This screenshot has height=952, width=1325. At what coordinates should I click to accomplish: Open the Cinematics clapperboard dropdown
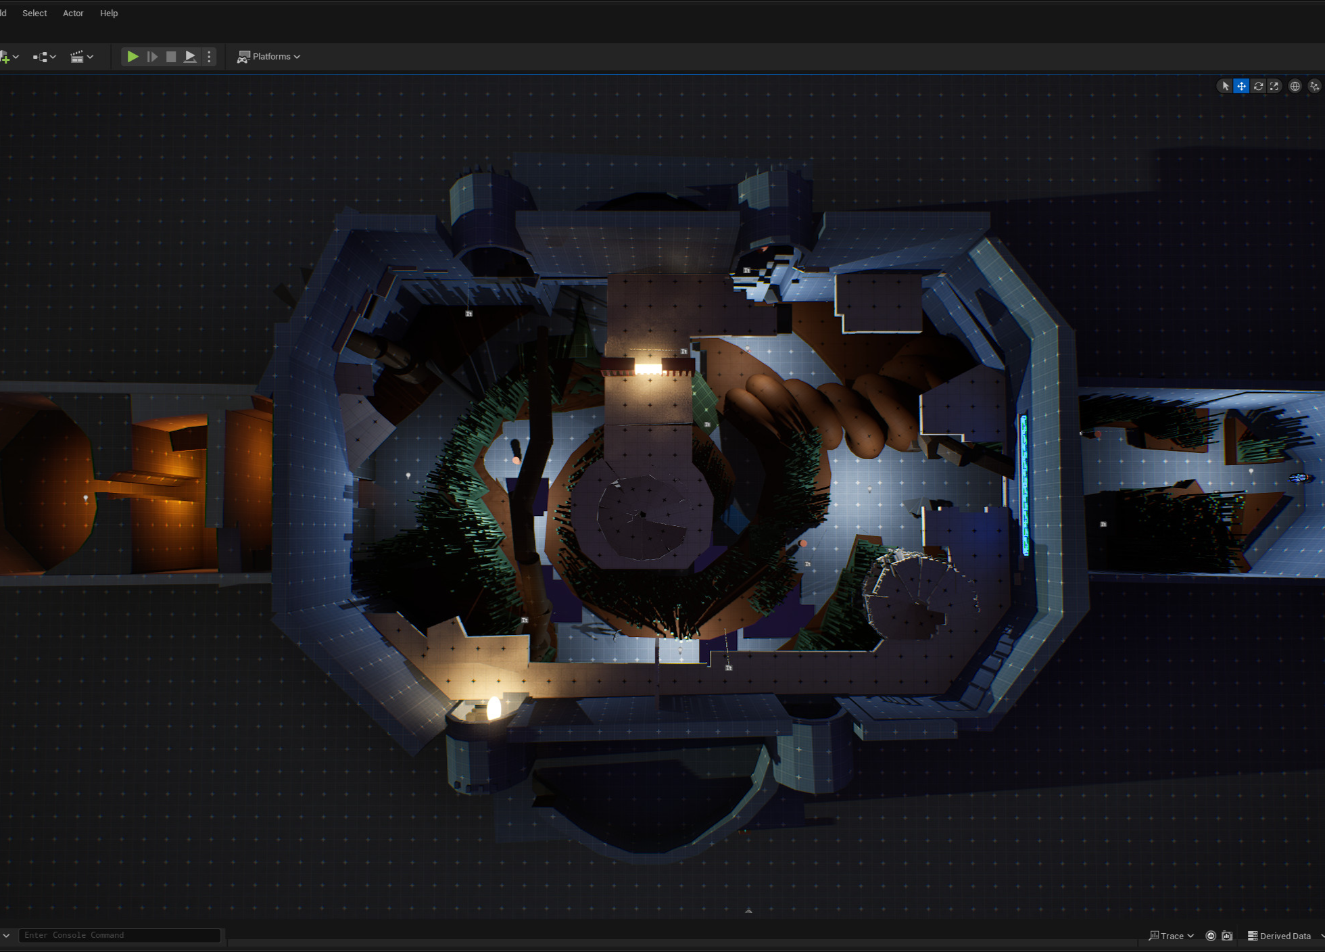[81, 57]
